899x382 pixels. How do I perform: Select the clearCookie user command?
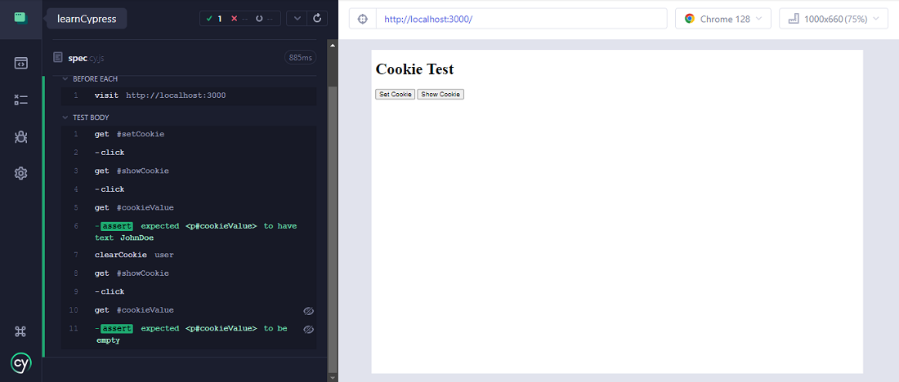pos(189,255)
